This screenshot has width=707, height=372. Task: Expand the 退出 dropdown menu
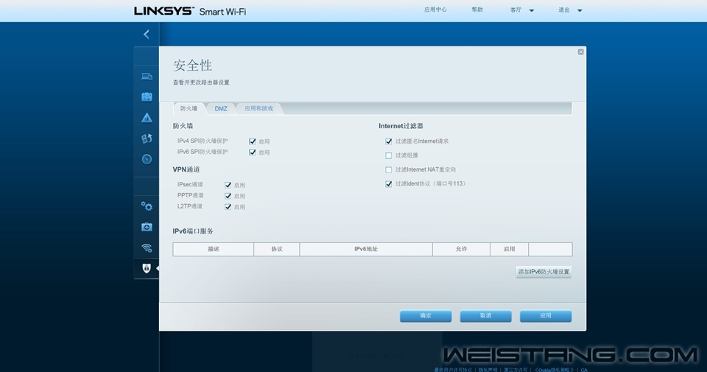(x=570, y=10)
